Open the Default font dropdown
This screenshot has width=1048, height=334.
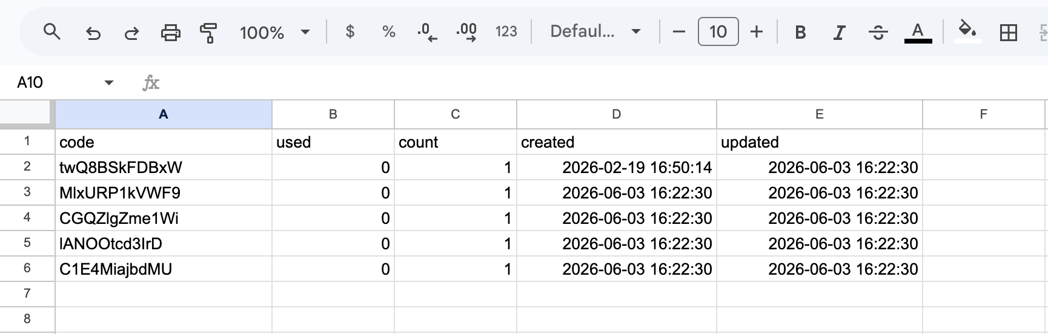point(595,31)
